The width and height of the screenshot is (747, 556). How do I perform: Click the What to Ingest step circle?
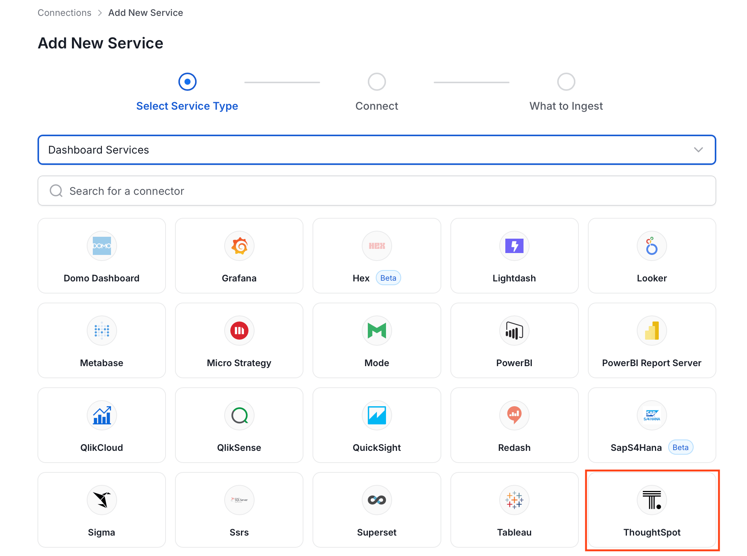point(566,82)
